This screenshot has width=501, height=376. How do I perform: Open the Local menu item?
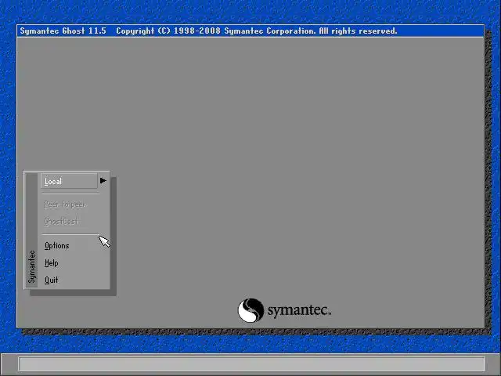[70, 181]
